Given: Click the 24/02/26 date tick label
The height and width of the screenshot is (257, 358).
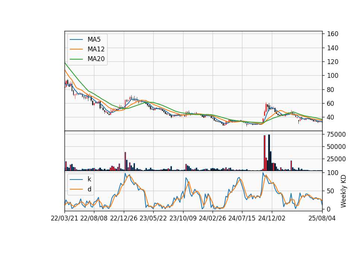Looking at the screenshot, I should click(212, 218).
